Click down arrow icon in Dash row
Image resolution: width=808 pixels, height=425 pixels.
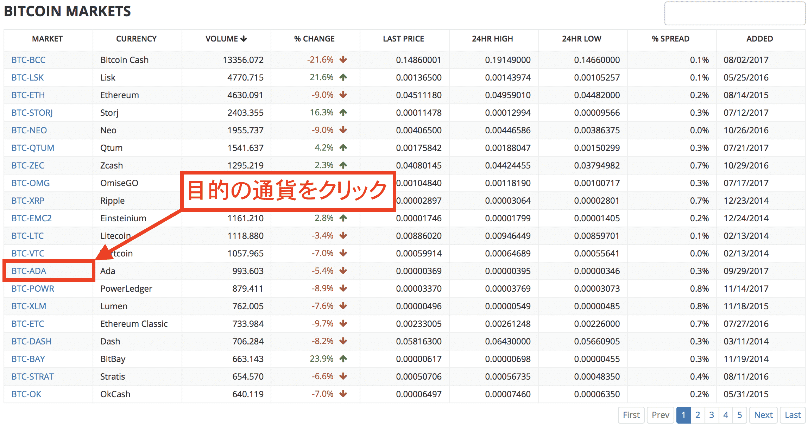point(343,341)
